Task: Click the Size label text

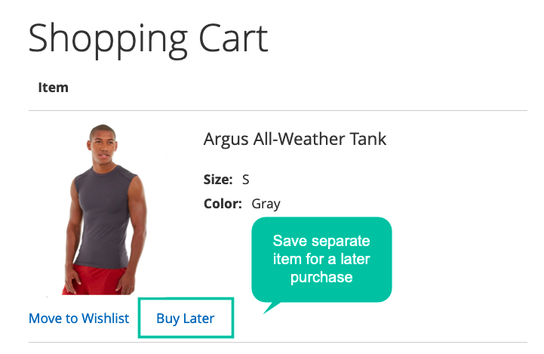Action: [218, 180]
